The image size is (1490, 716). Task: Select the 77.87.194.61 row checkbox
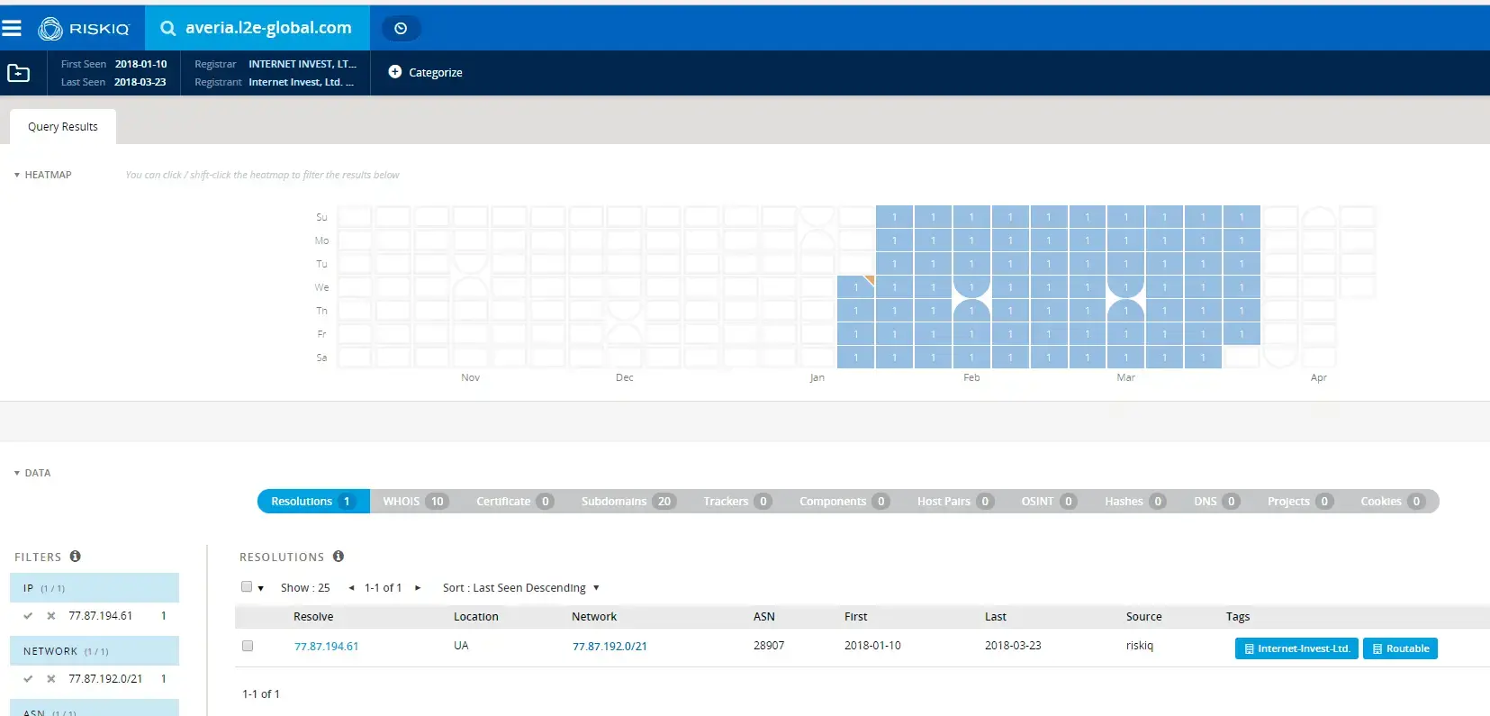click(248, 646)
